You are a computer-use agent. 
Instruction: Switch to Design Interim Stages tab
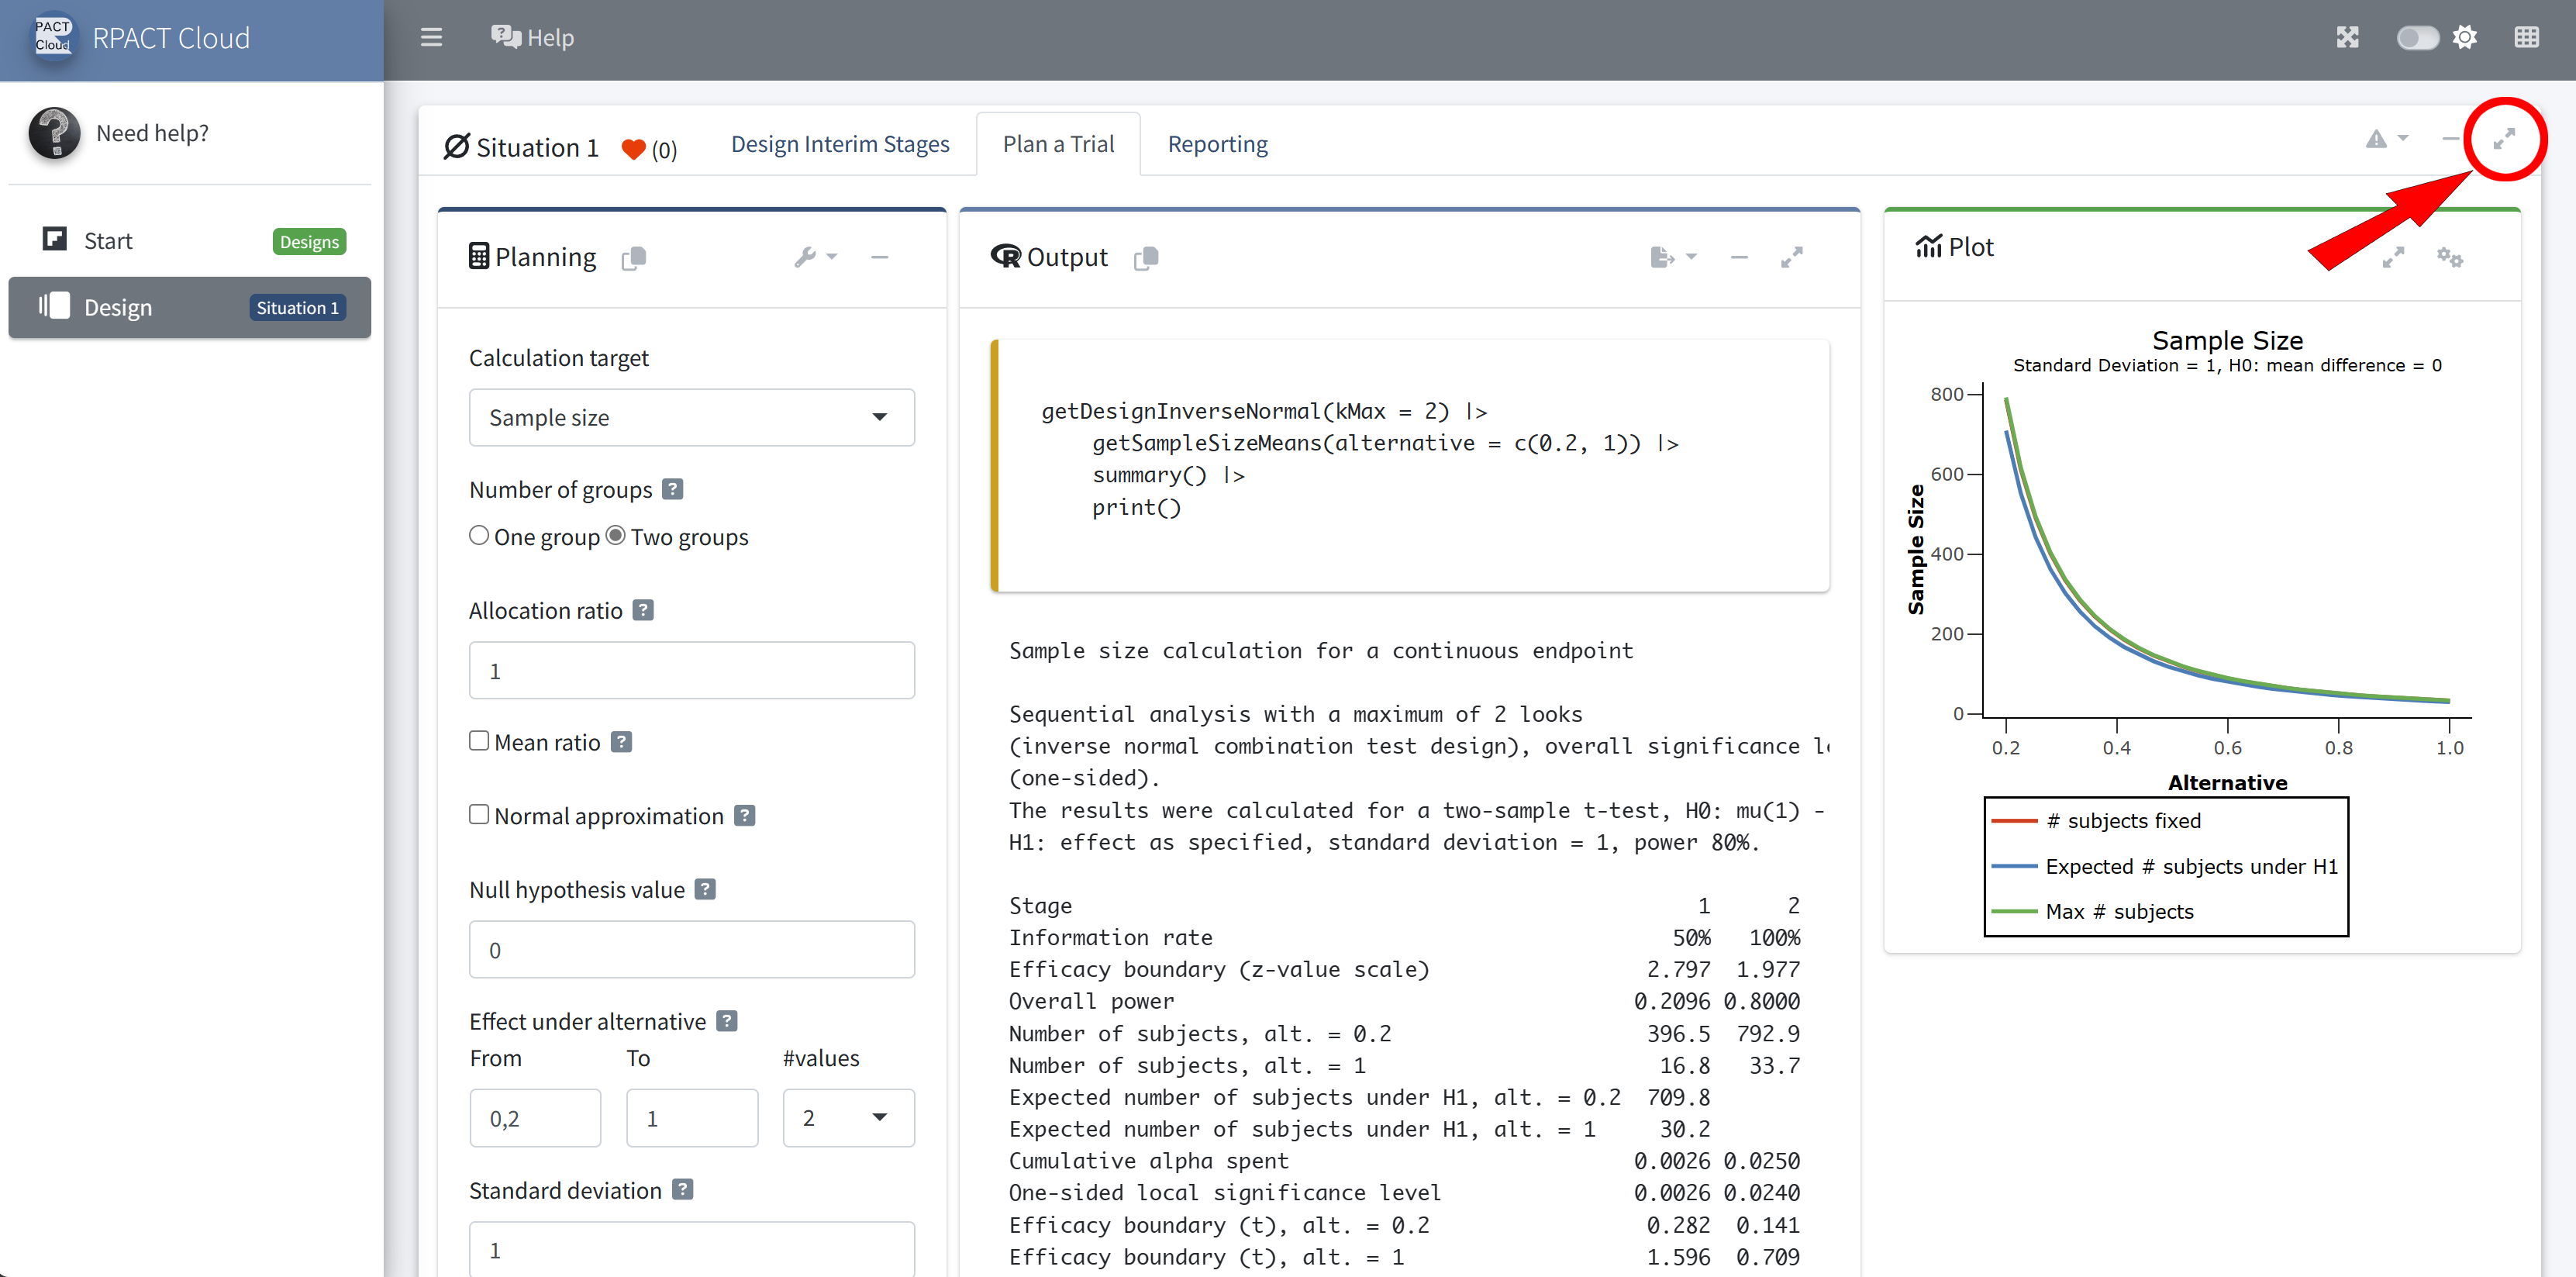pos(840,144)
